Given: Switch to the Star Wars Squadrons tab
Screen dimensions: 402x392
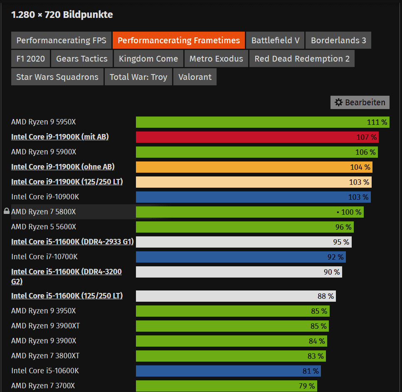Looking at the screenshot, I should point(57,77).
